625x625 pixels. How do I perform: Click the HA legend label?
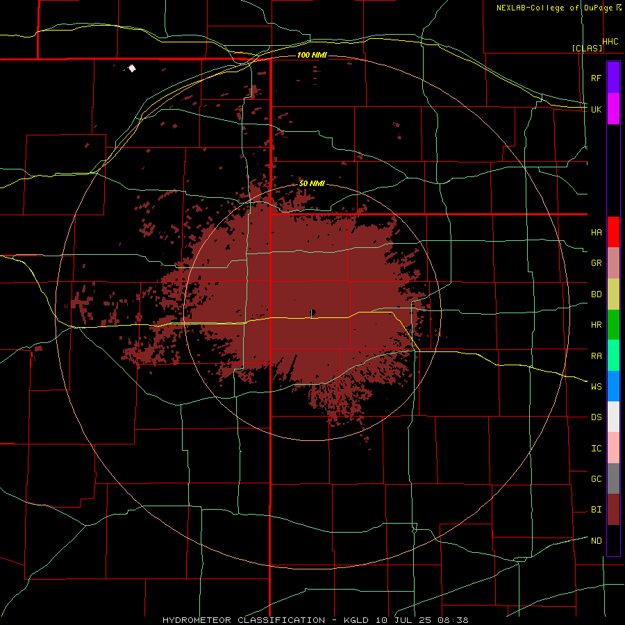click(596, 233)
